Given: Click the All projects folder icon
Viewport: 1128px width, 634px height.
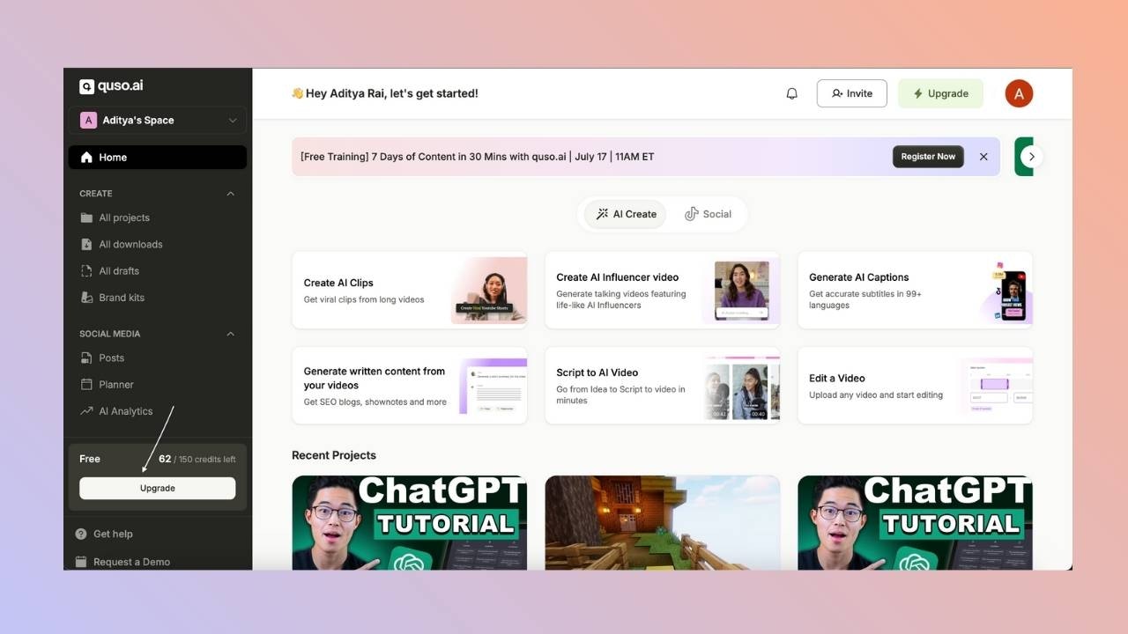Looking at the screenshot, I should point(86,217).
